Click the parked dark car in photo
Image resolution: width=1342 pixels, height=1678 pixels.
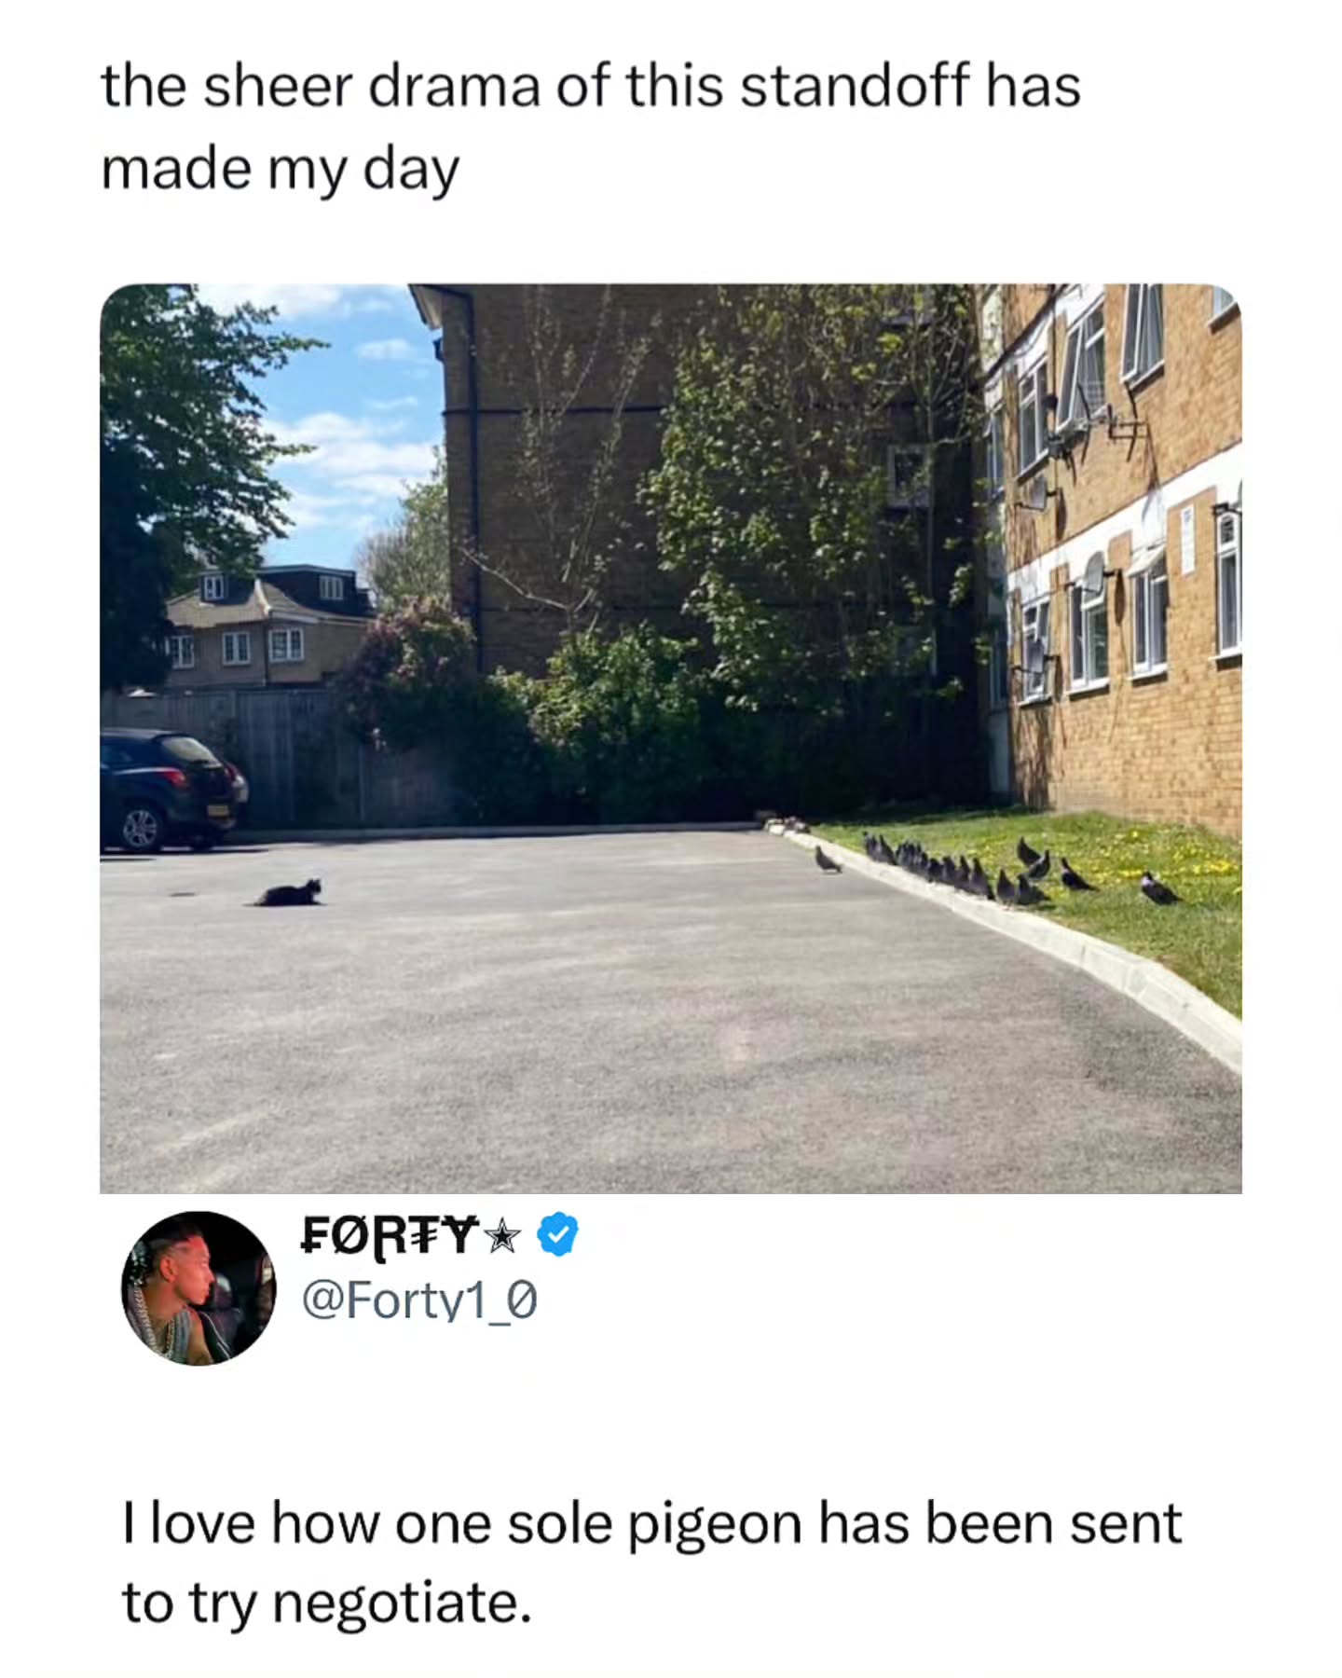click(168, 788)
